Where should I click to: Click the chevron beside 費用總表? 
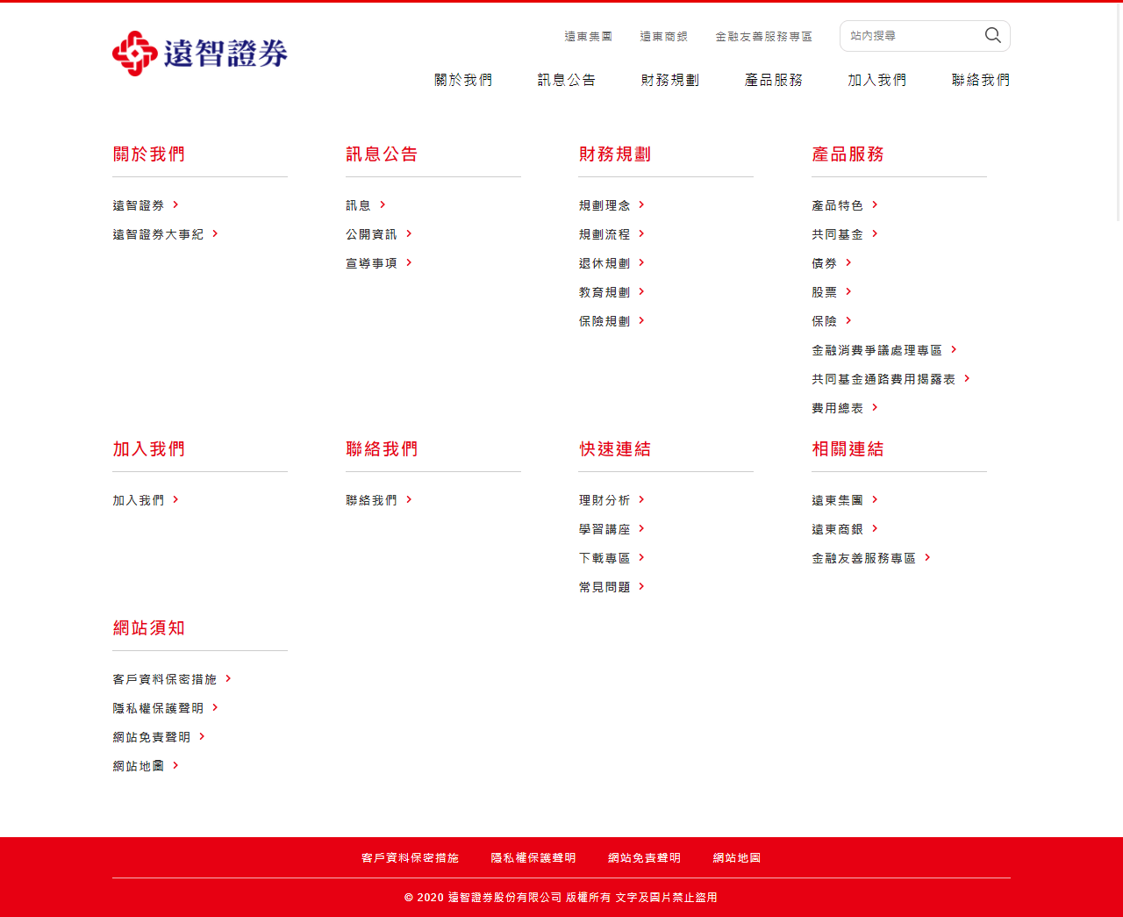875,407
